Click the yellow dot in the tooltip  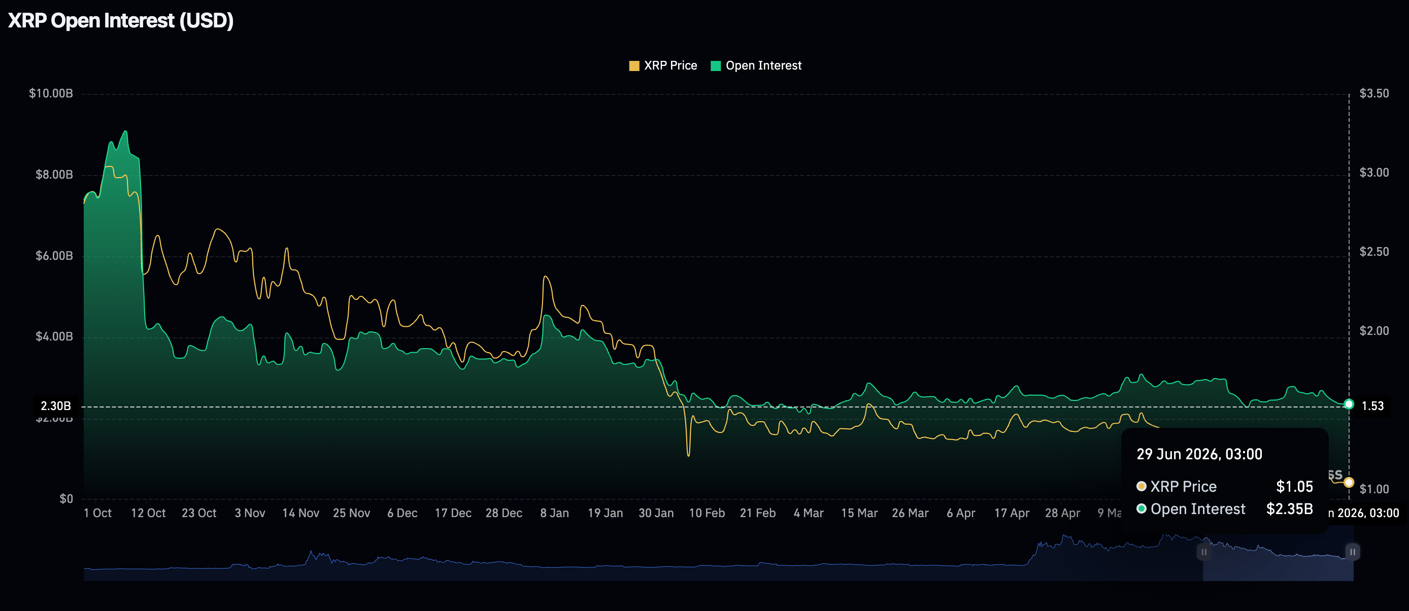[1142, 486]
